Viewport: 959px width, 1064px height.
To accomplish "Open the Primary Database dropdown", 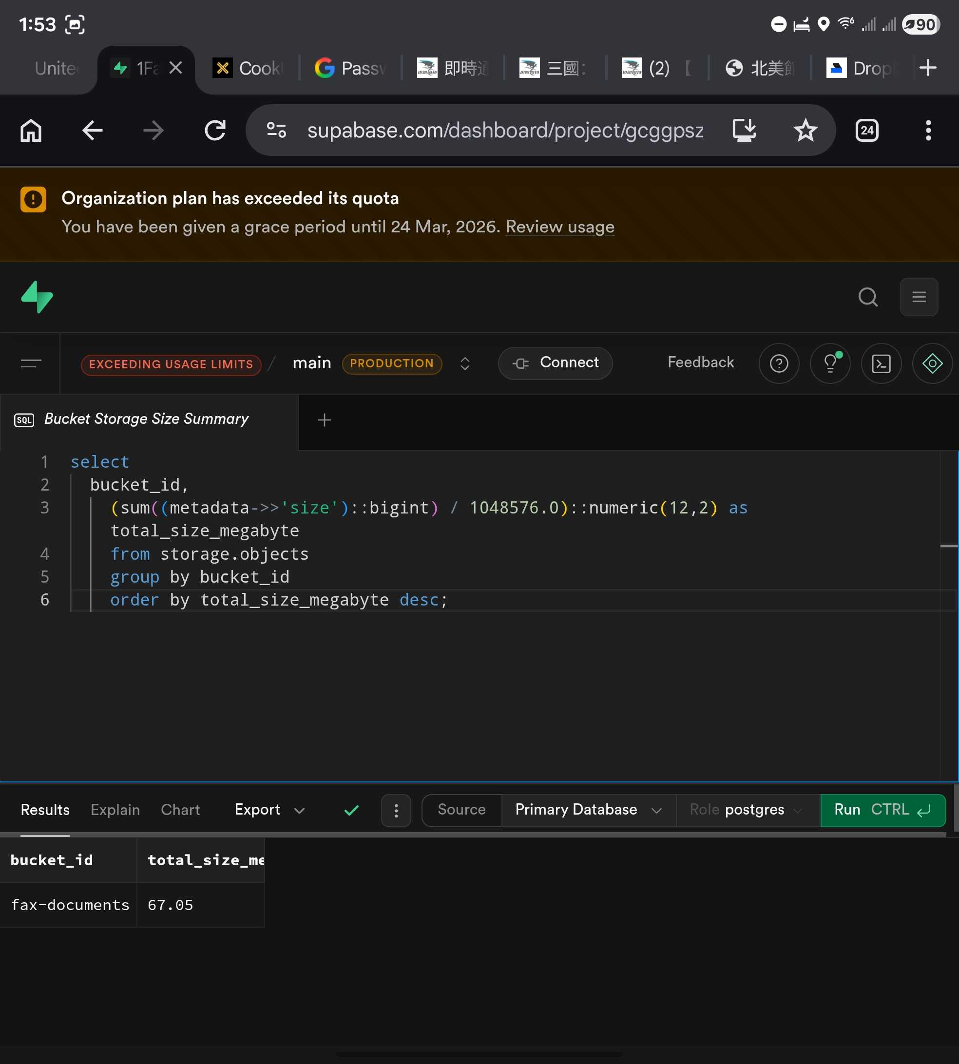I will 588,810.
